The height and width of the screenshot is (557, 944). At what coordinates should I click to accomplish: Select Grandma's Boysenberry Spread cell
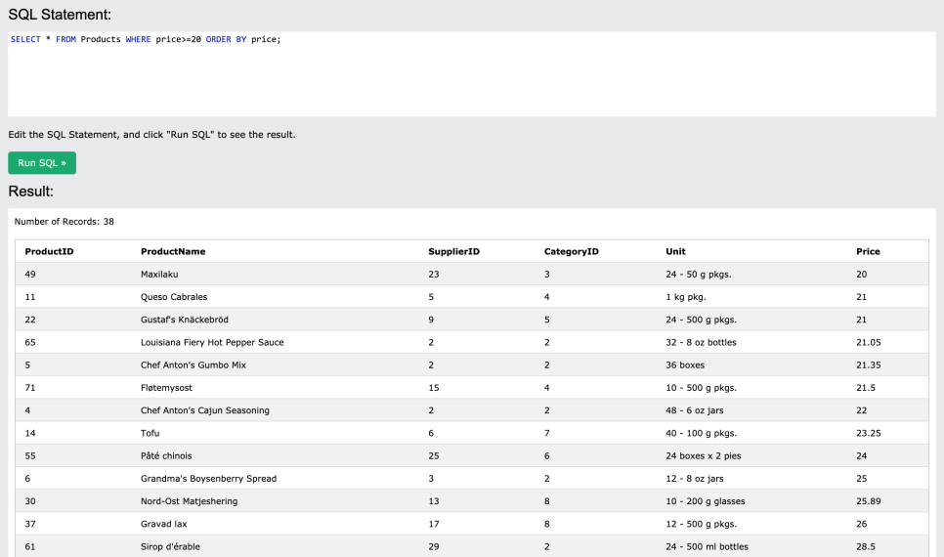(x=208, y=479)
